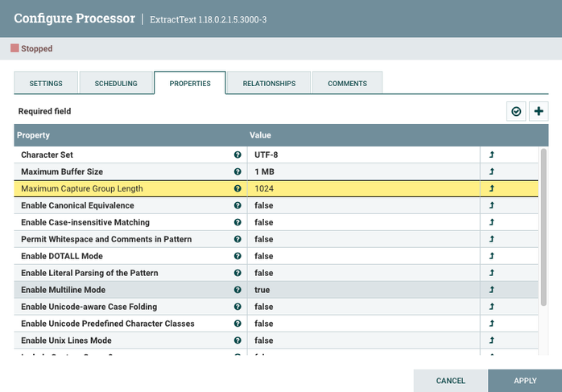Edit Enable Case-insensitive Matching false value
Viewport: 562px width, 392px height.
tap(363, 222)
